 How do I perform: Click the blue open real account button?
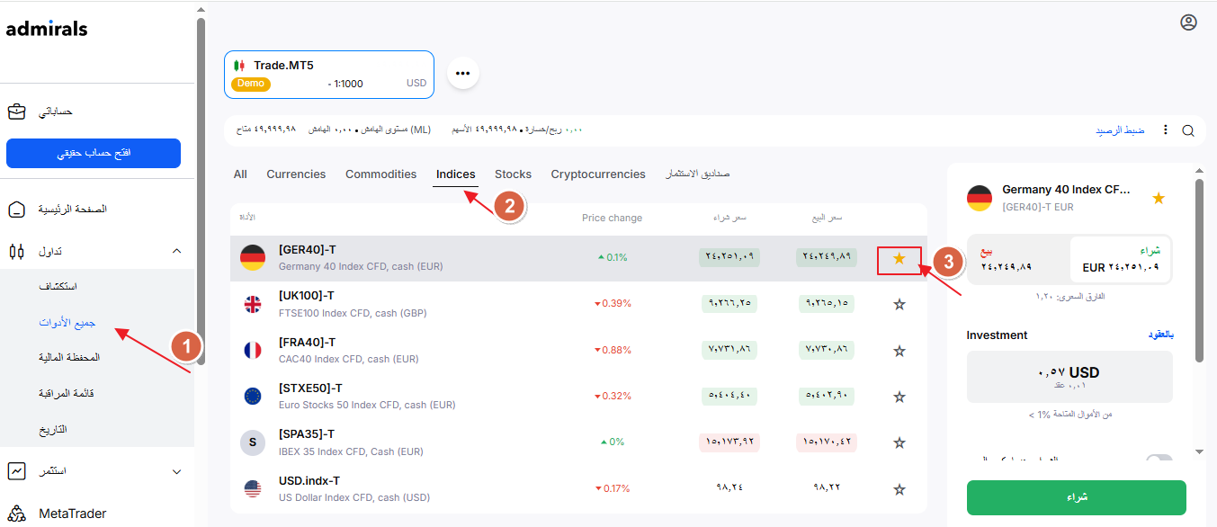tap(94, 153)
